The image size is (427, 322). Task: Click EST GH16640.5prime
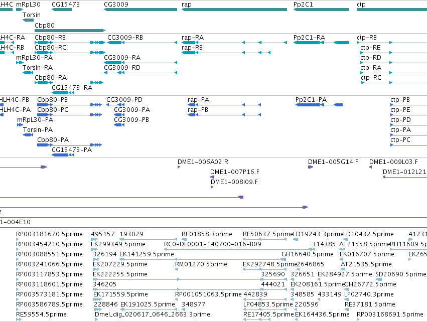(x=308, y=254)
